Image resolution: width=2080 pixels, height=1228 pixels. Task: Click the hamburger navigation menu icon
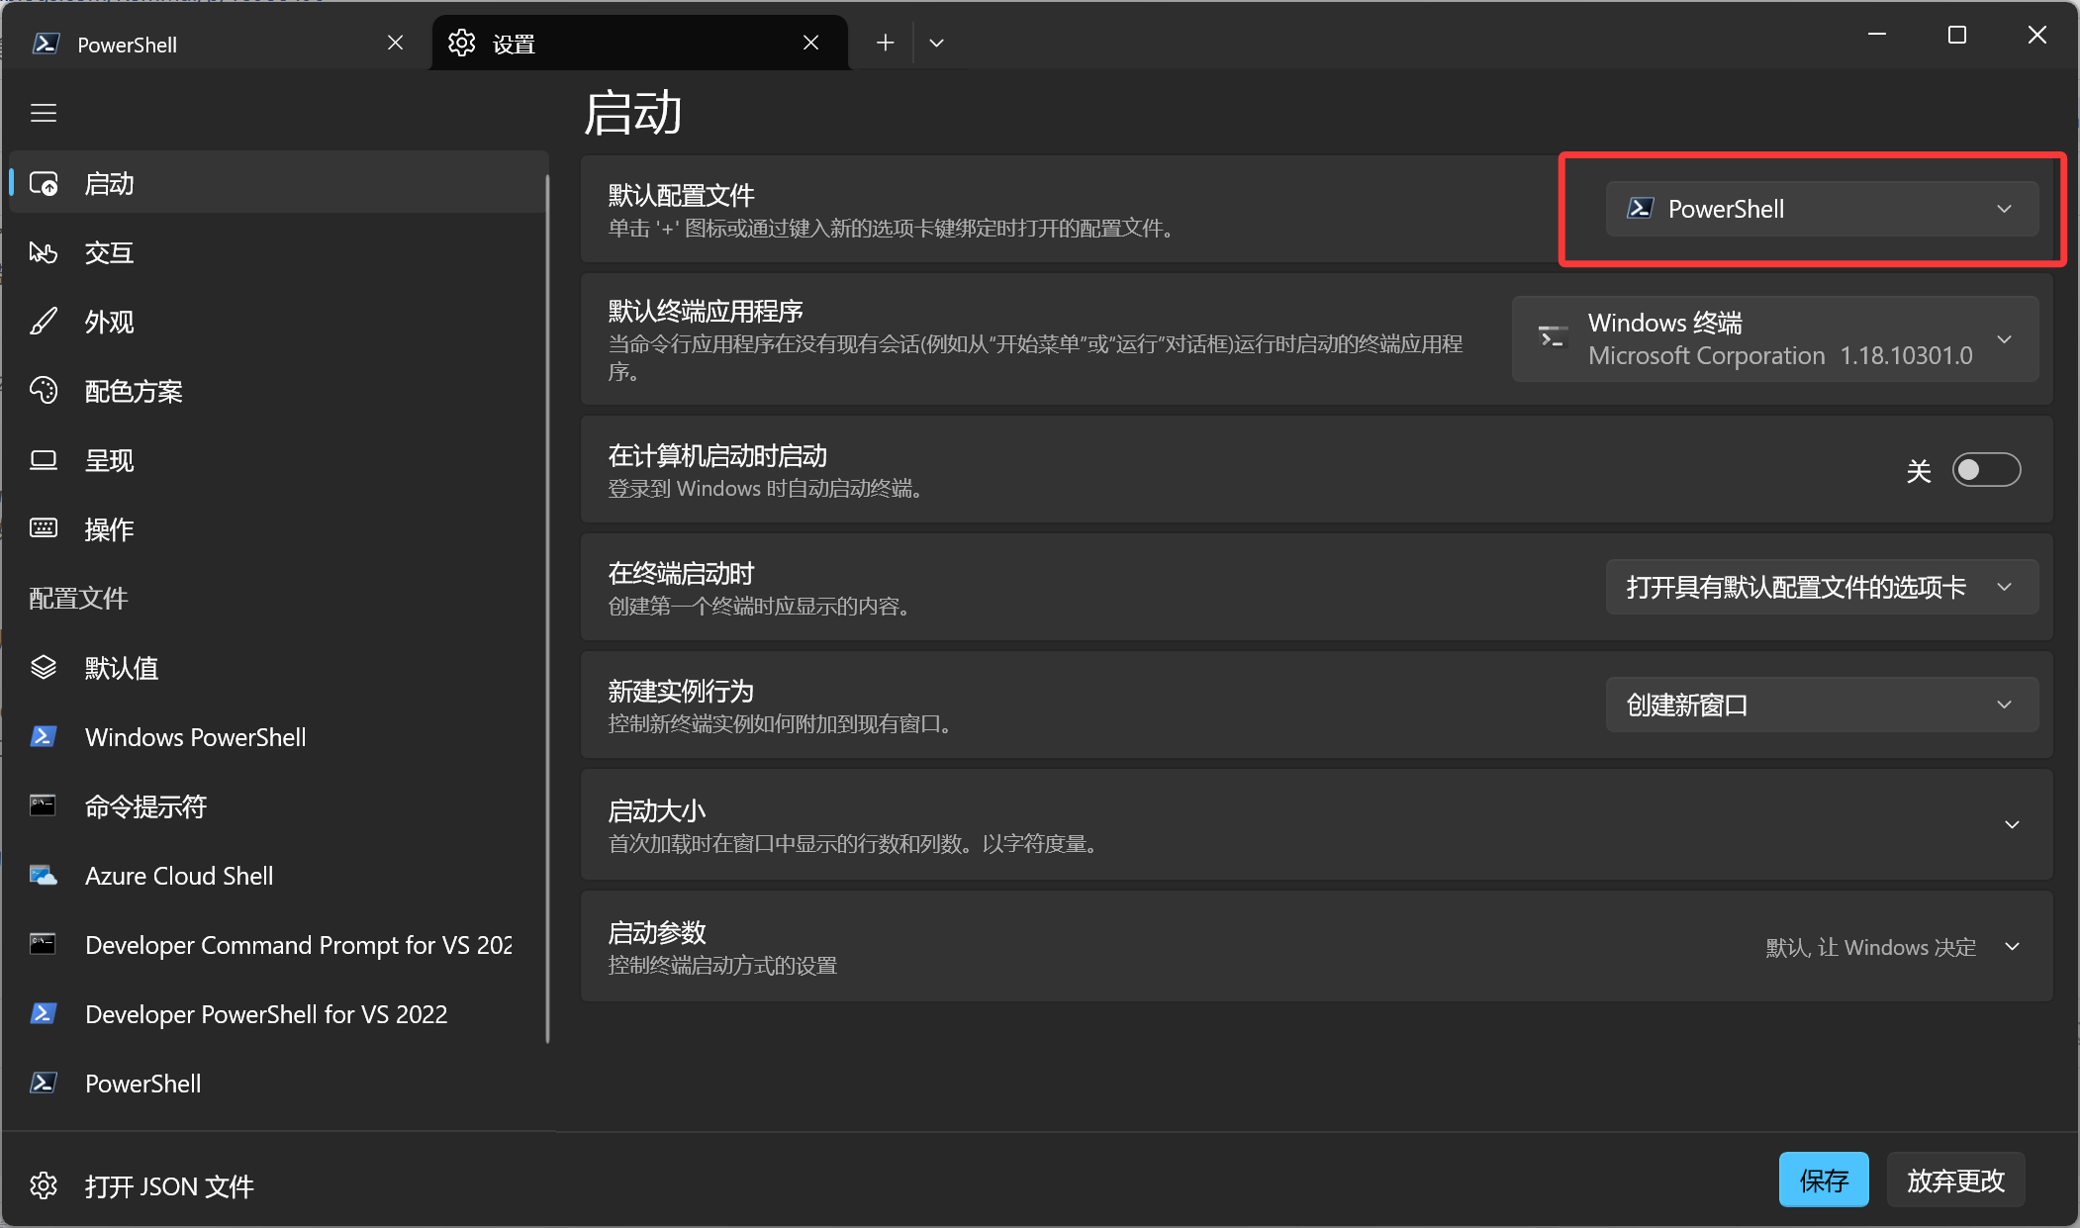[44, 113]
